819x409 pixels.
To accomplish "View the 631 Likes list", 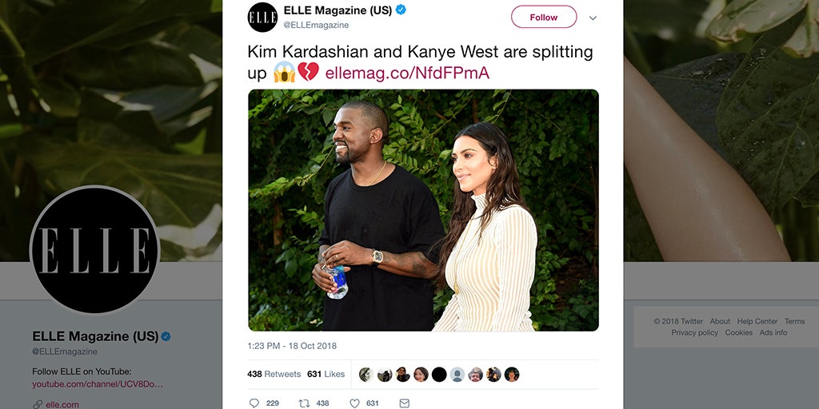I will pos(326,374).
